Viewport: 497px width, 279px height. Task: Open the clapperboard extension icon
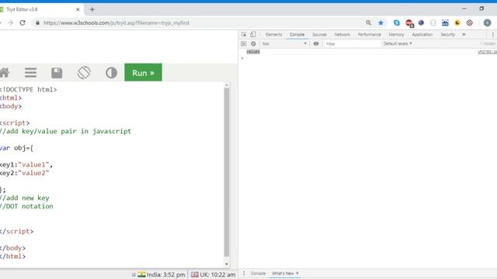point(445,22)
